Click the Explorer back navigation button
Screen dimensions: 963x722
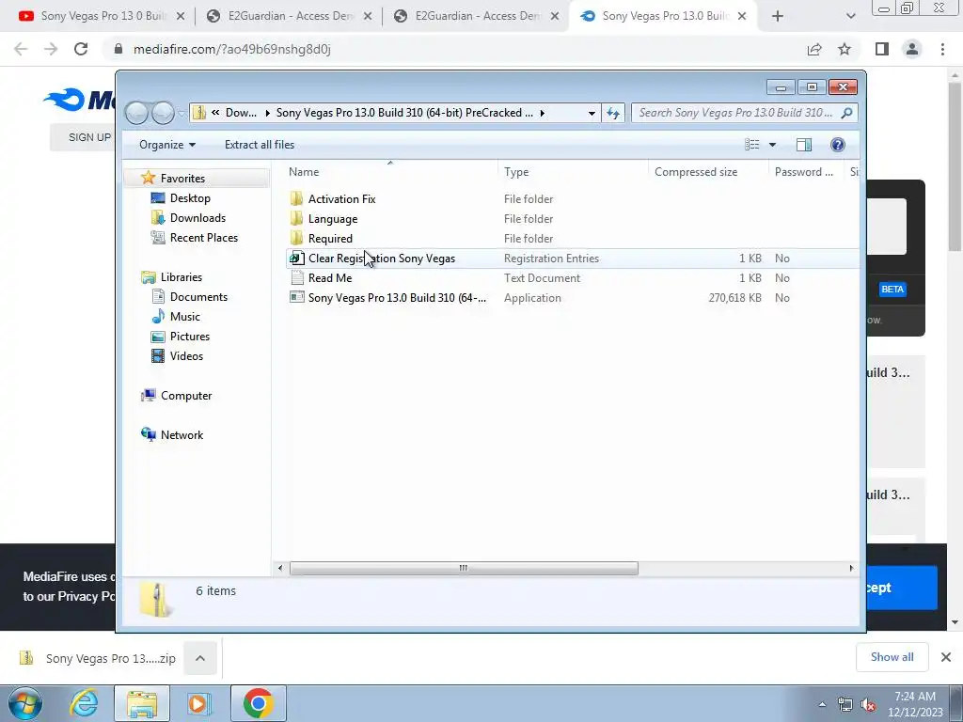click(136, 113)
